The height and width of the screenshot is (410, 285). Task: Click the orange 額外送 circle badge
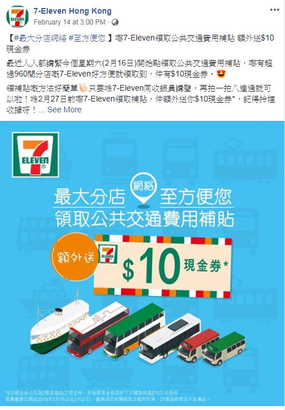74,258
